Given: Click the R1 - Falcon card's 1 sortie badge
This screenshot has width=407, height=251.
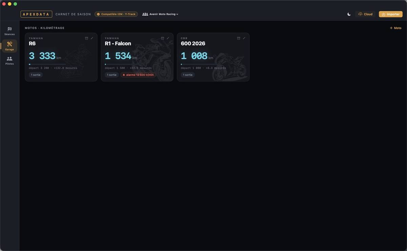Looking at the screenshot, I should [112, 75].
